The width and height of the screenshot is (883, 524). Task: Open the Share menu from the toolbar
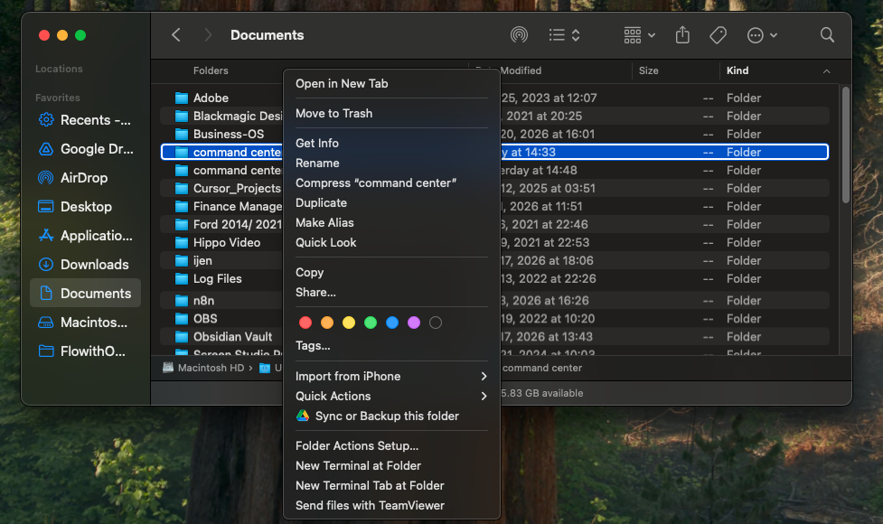[x=682, y=34]
